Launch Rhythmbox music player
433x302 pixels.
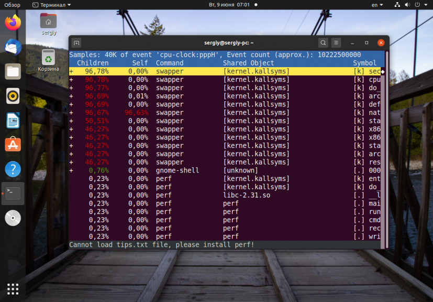[13, 96]
